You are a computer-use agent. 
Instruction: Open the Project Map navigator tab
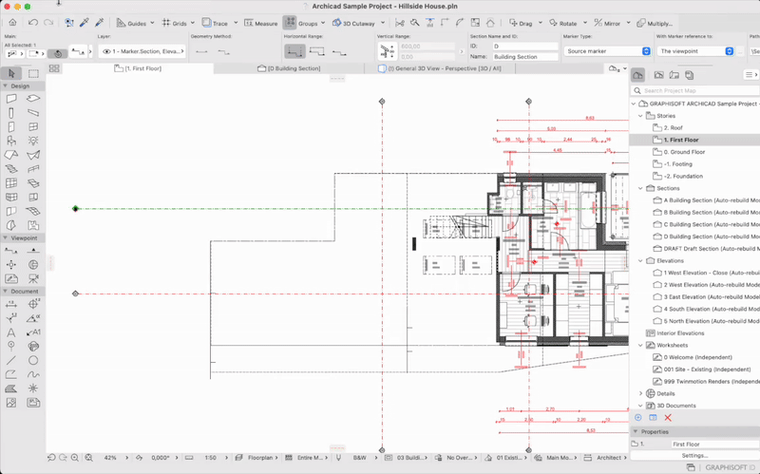(637, 75)
